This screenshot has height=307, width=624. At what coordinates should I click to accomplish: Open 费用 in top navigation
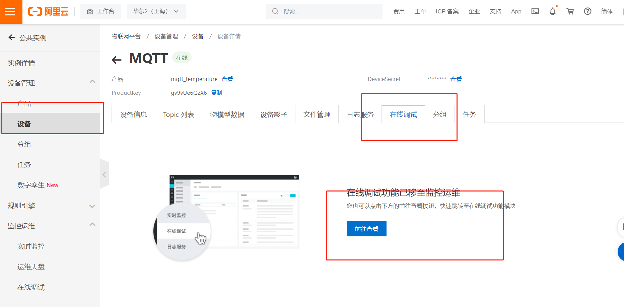(x=399, y=11)
